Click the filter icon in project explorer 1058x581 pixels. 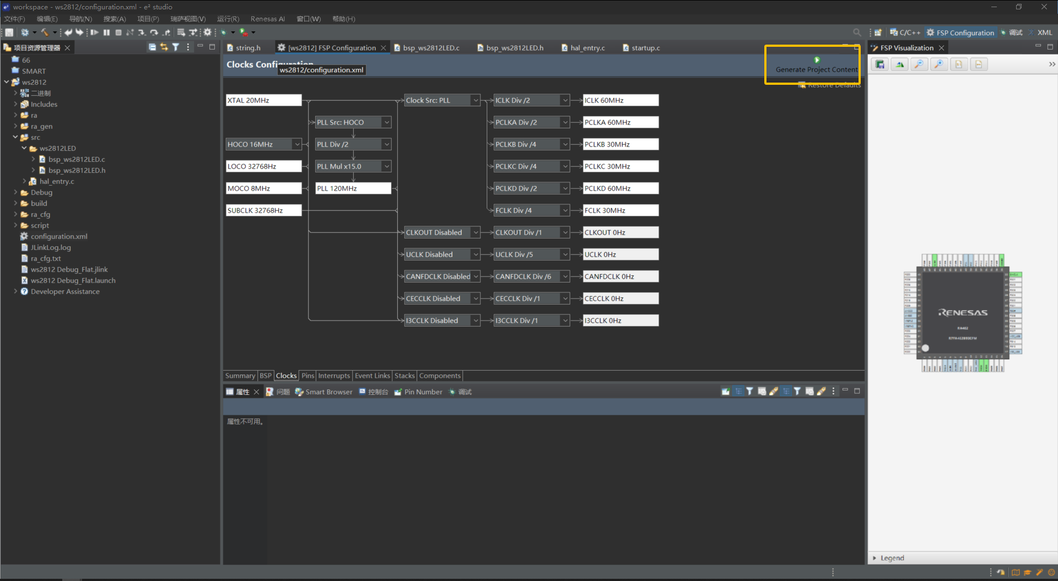point(176,47)
